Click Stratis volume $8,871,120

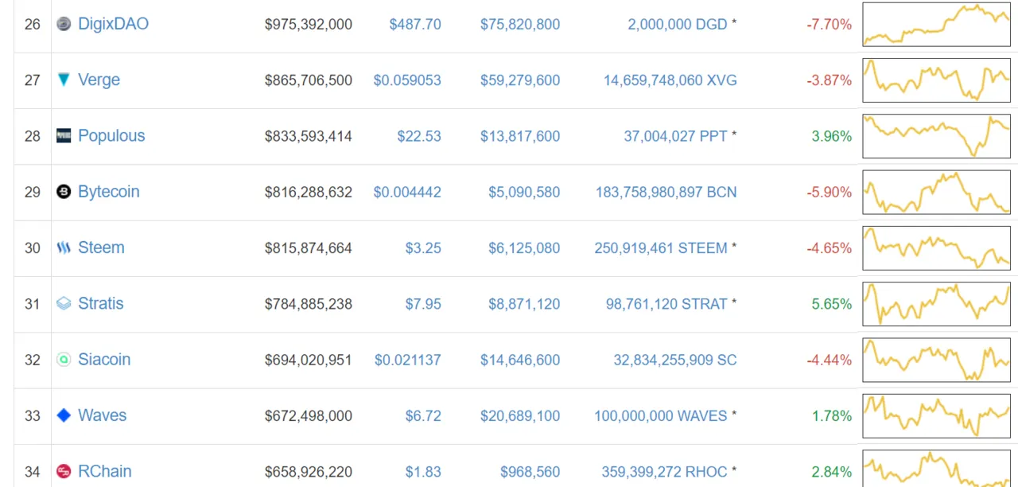click(524, 304)
